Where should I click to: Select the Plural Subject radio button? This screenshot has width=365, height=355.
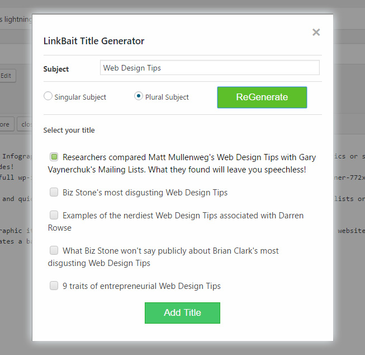tap(138, 96)
